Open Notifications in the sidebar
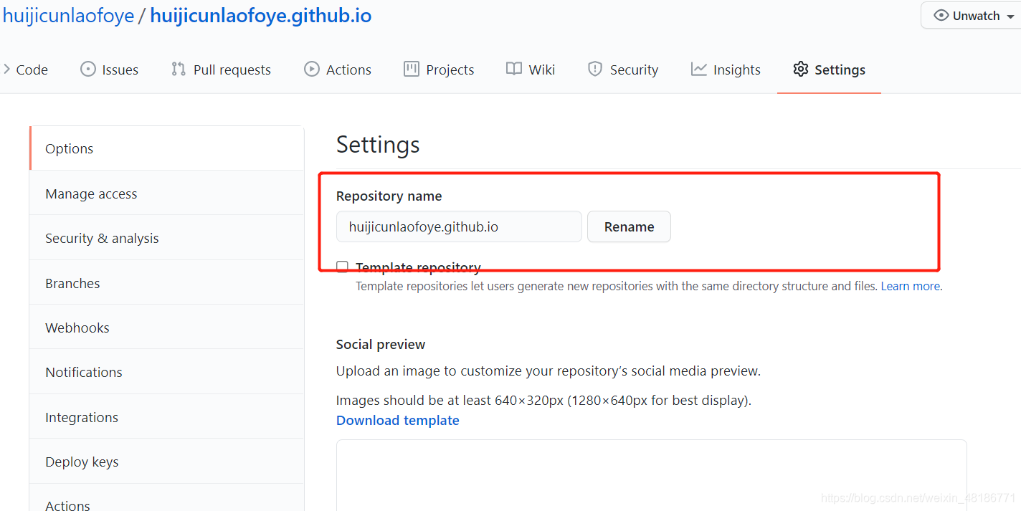This screenshot has height=511, width=1021. pyautogui.click(x=166, y=372)
